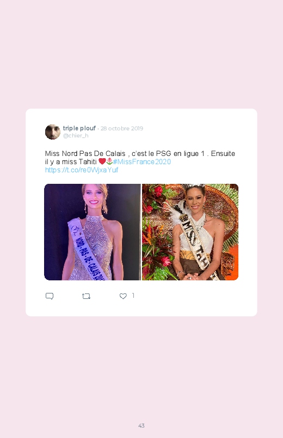Click the tulip emoji before the hashtag
The height and width of the screenshot is (438, 283).
click(x=109, y=161)
